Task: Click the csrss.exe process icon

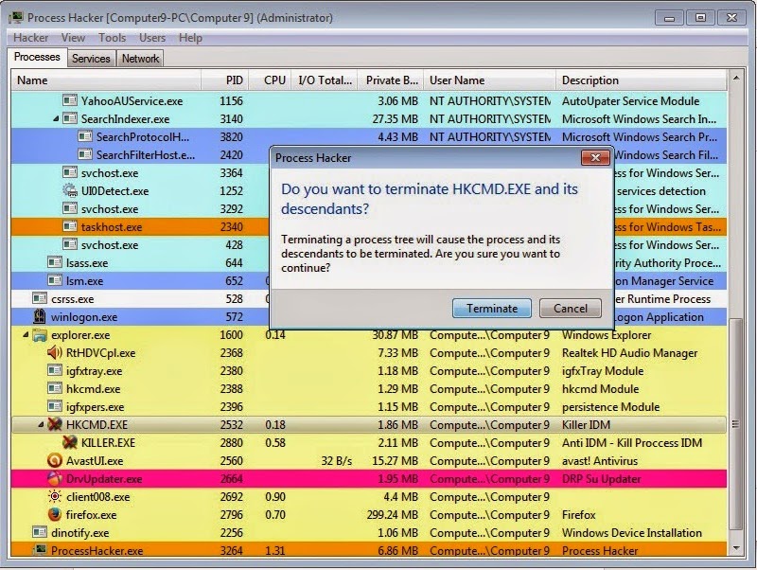Action: pyautogui.click(x=40, y=298)
